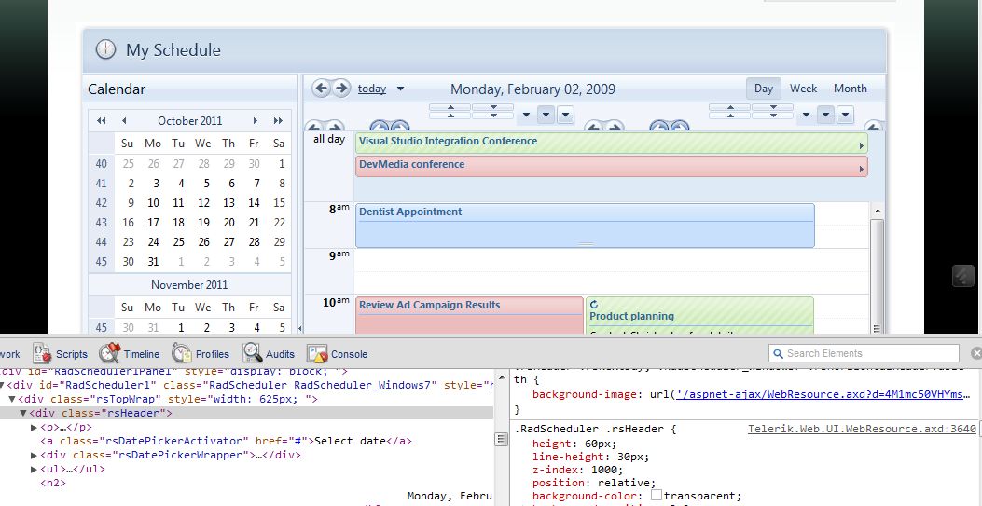Screen dimensions: 982x506
Task: Close the developer tools search bar
Action: [x=975, y=353]
